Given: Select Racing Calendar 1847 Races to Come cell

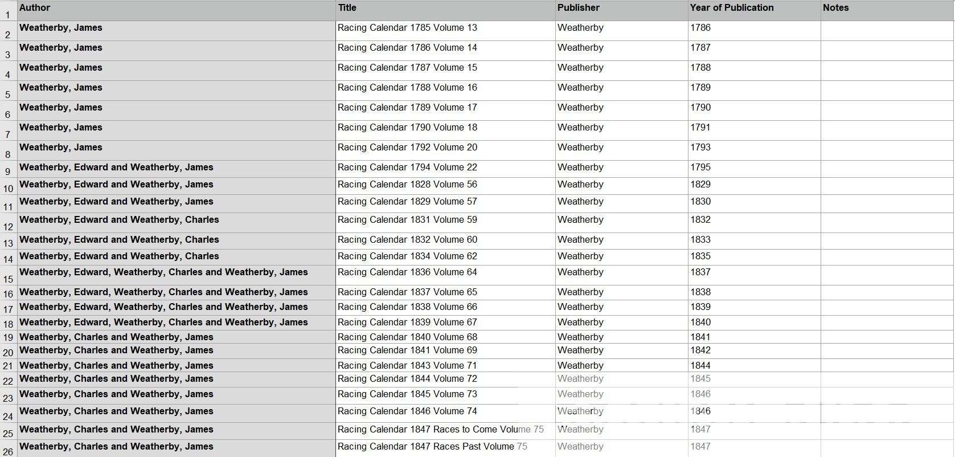Looking at the screenshot, I should [x=445, y=431].
